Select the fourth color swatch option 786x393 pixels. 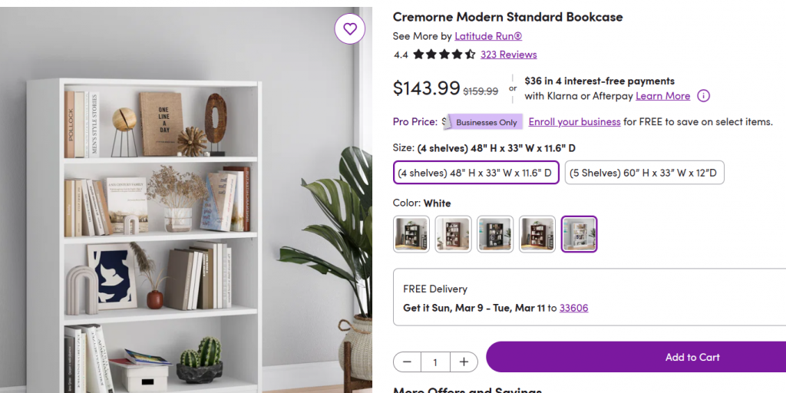point(537,234)
